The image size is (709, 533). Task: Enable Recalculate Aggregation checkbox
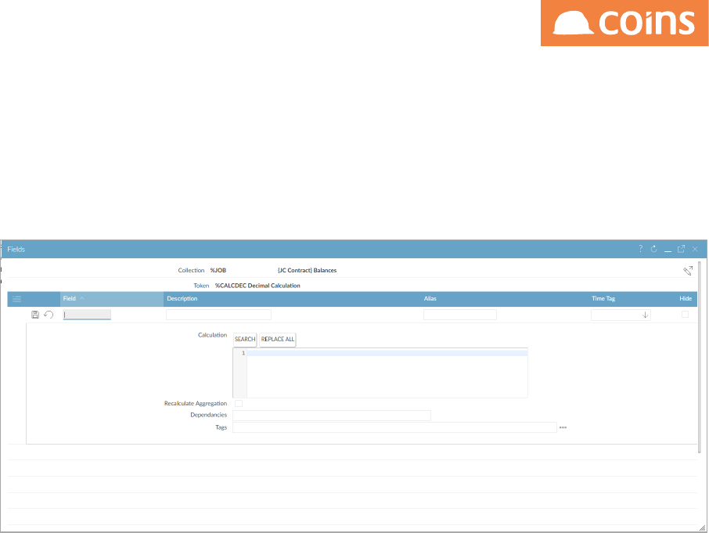[x=239, y=403]
